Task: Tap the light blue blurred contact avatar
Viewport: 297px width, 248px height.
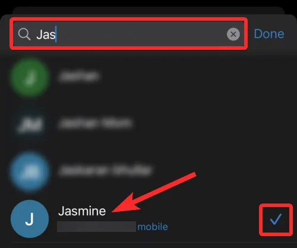Action: click(x=30, y=171)
